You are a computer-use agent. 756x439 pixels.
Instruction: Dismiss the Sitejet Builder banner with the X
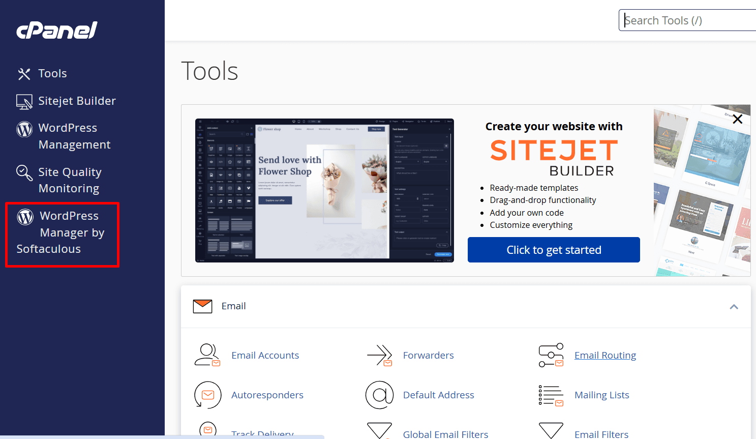[x=738, y=119]
